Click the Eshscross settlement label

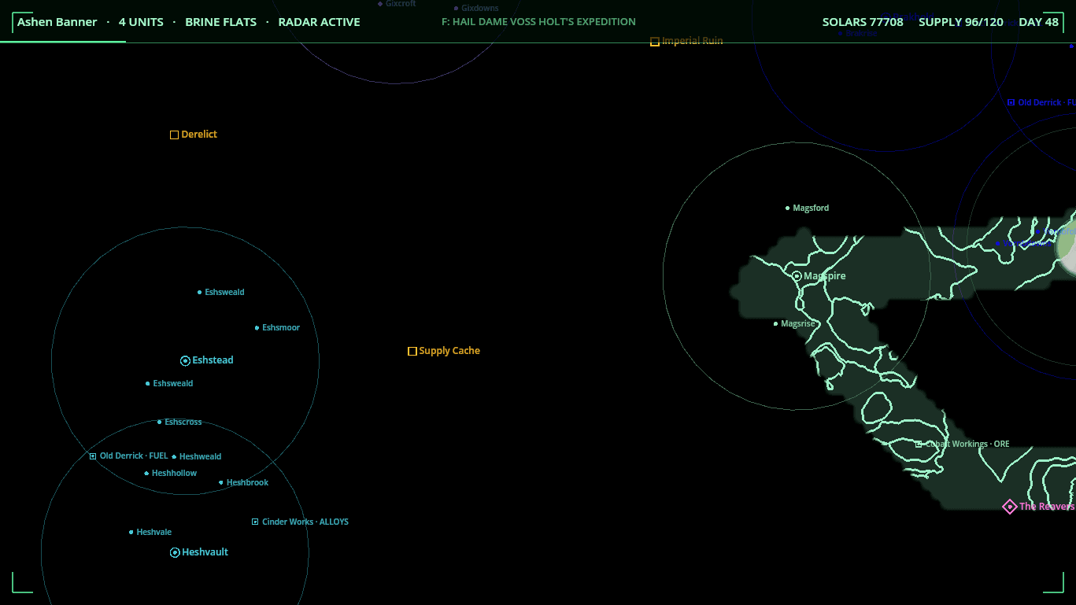tap(183, 422)
